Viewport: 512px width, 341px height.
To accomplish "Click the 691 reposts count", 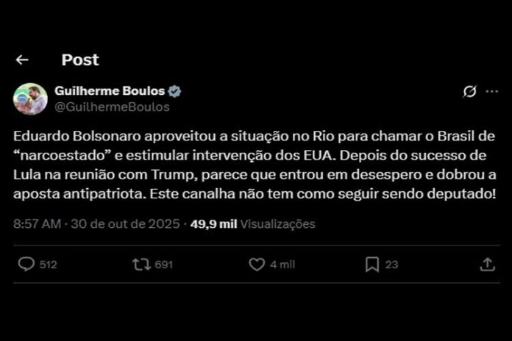I will click(164, 265).
